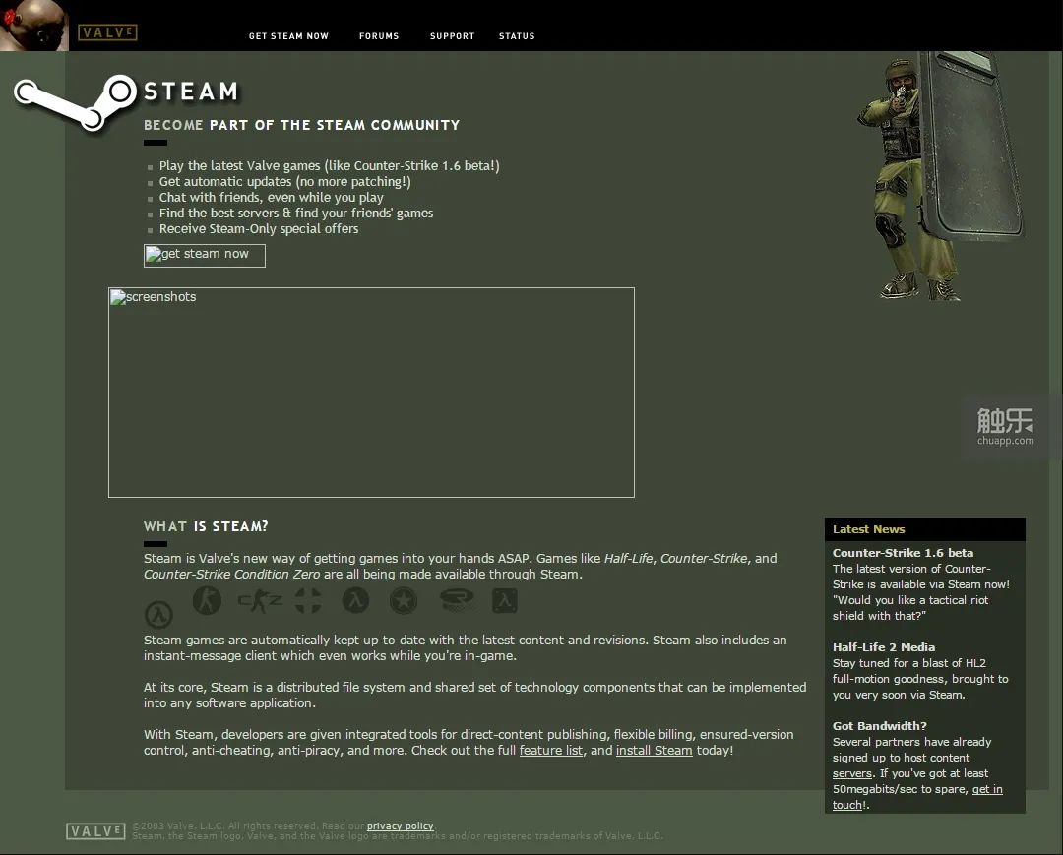Click the Ricochet disc icon

(457, 599)
